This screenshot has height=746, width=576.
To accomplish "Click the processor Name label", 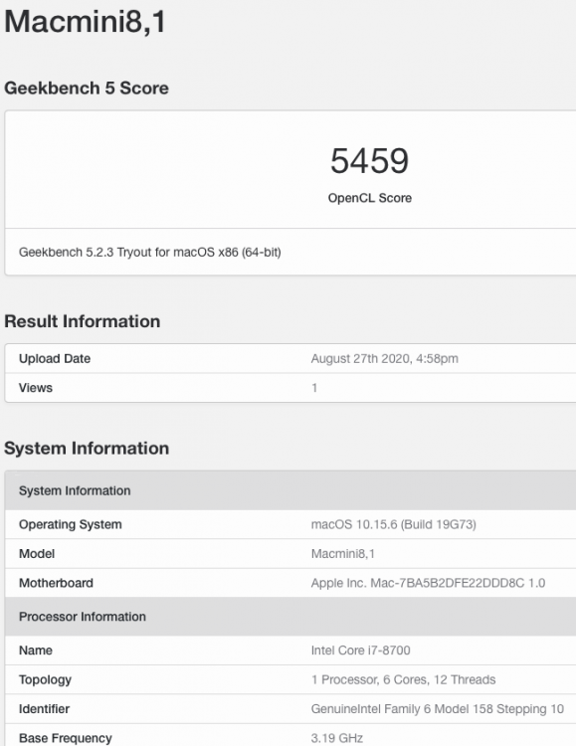I will point(35,651).
